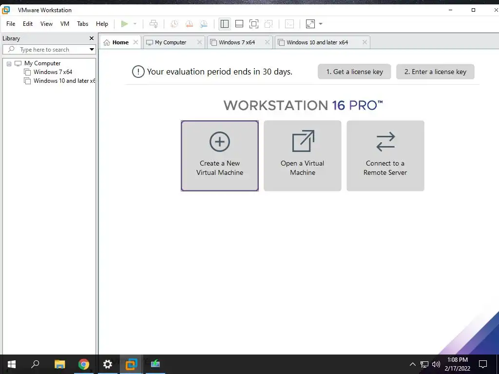499x374 pixels.
Task: Click the VMware Workstation title bar logo
Action: [x=6, y=10]
